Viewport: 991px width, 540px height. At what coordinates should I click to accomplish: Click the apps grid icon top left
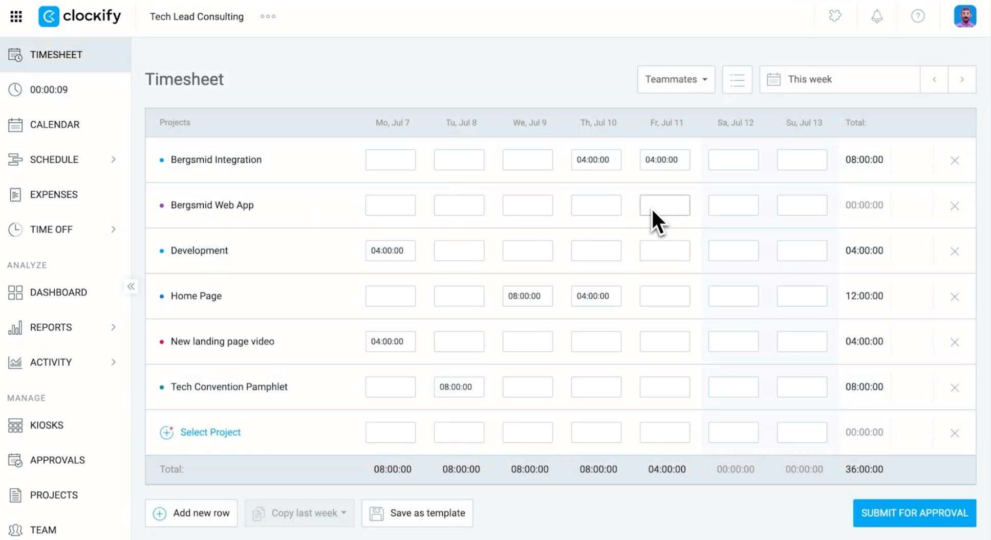tap(16, 16)
